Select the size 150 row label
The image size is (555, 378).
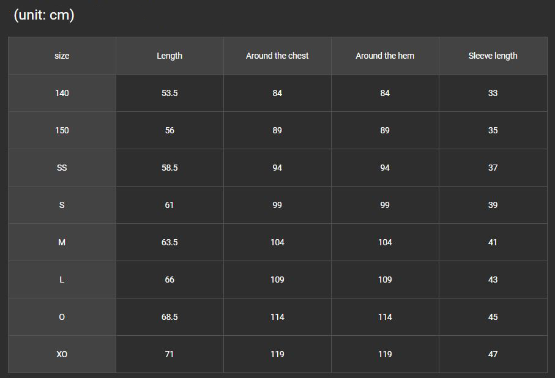click(62, 130)
